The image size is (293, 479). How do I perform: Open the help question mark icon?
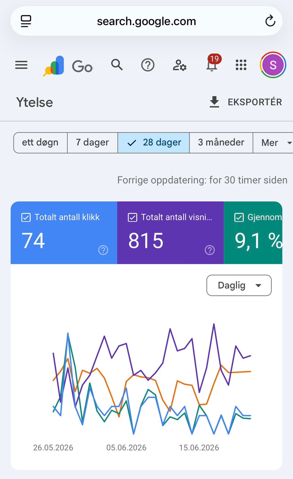pyautogui.click(x=148, y=65)
